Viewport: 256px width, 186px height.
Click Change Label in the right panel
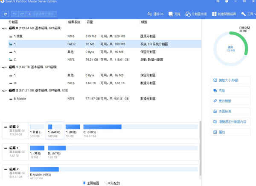(x=230, y=101)
